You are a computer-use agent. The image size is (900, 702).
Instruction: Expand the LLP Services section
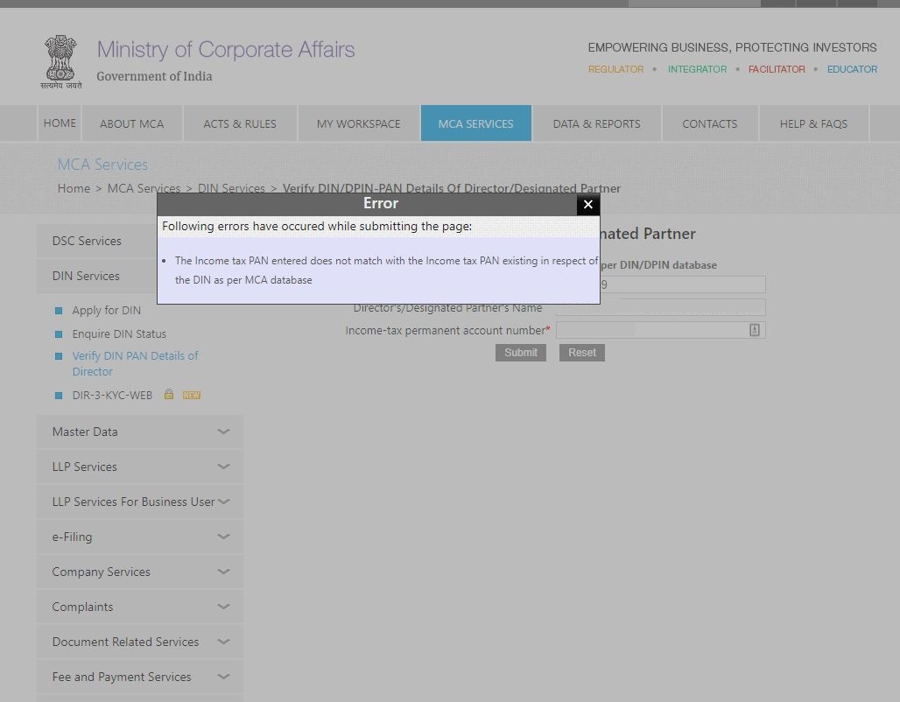(223, 467)
